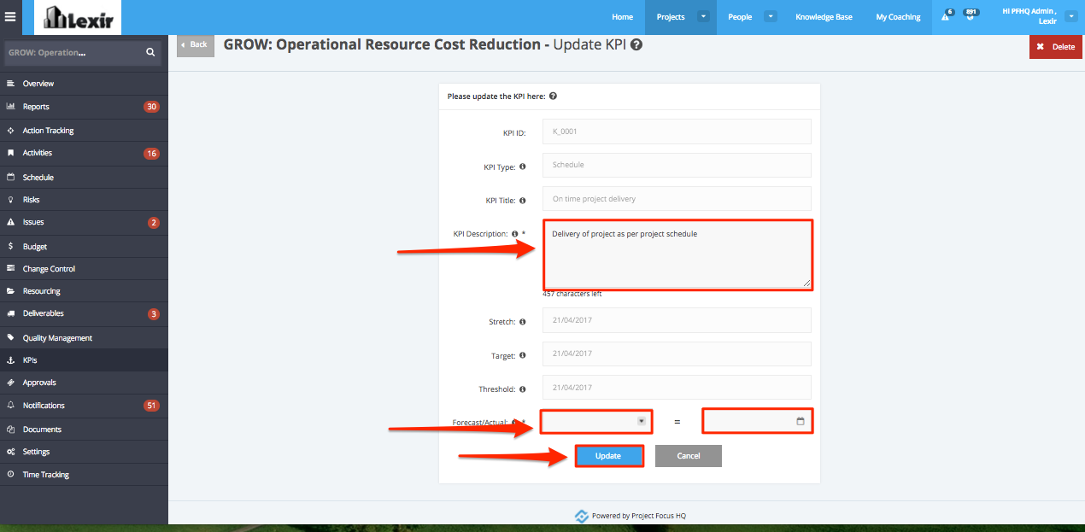The height and width of the screenshot is (532, 1085).
Task: Click info icon next to KPI Description
Action: [514, 233]
